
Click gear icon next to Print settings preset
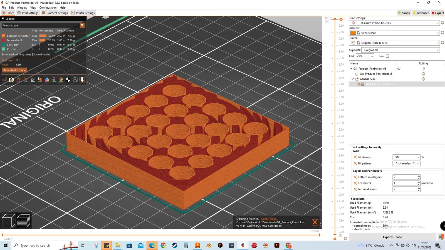442,23
